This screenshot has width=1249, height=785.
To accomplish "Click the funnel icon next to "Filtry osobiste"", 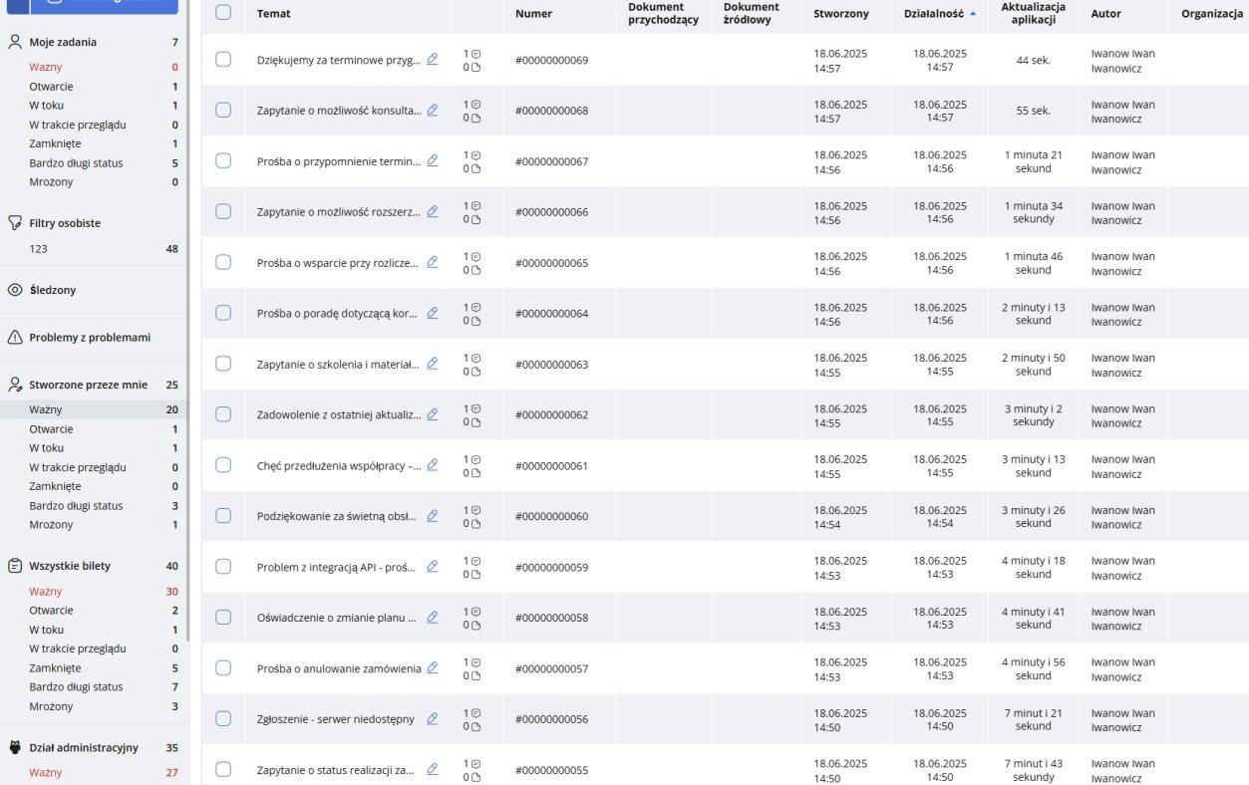I will coord(15,223).
